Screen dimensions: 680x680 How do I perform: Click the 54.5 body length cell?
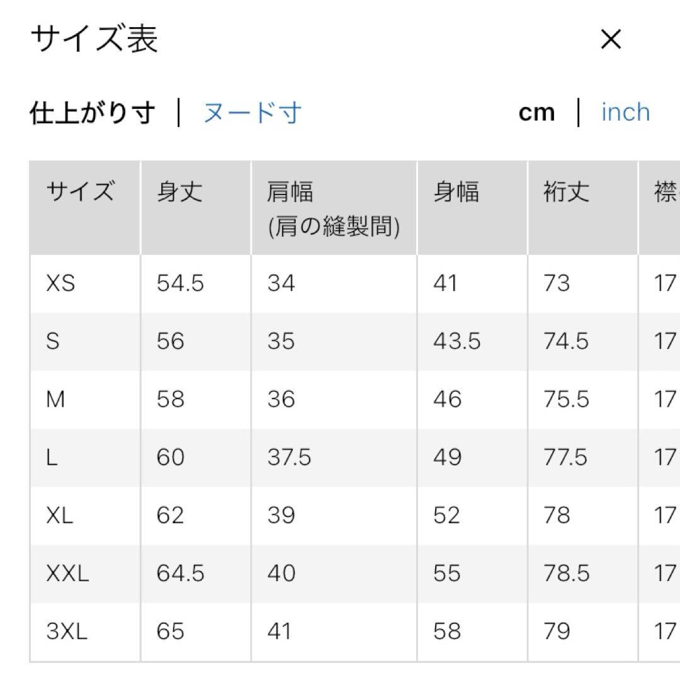[x=180, y=283]
